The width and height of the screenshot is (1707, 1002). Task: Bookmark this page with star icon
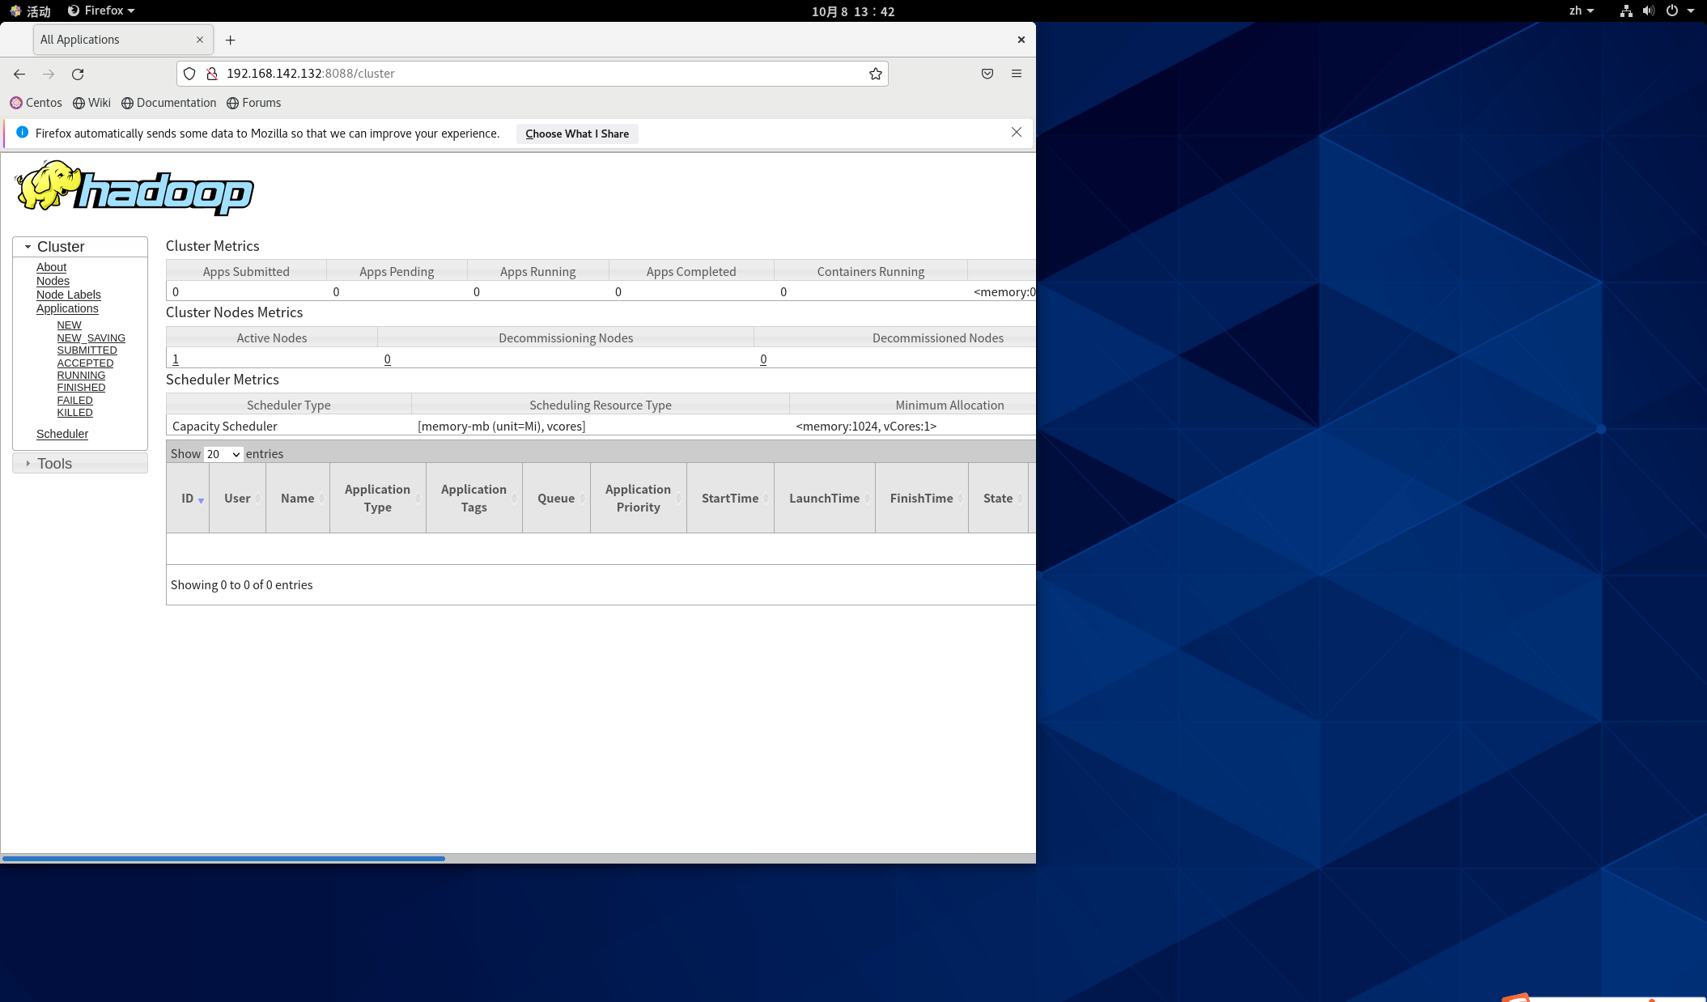tap(875, 74)
